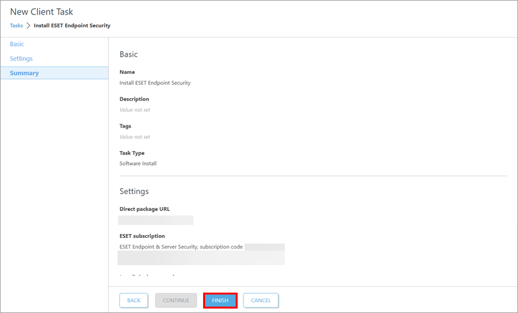This screenshot has height=313, width=518.
Task: Click the Settings heading in summary panel
Action: click(x=133, y=191)
